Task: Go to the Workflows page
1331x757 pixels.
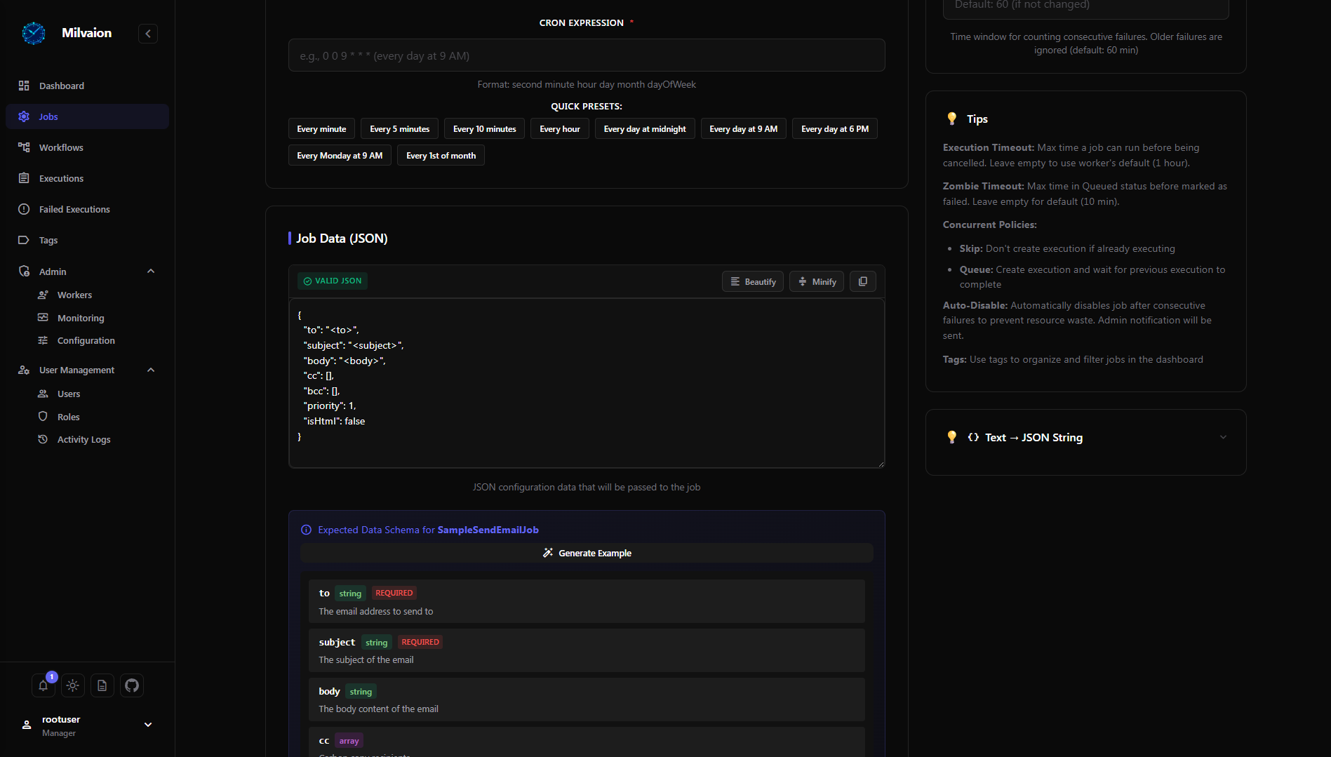Action: coord(61,147)
